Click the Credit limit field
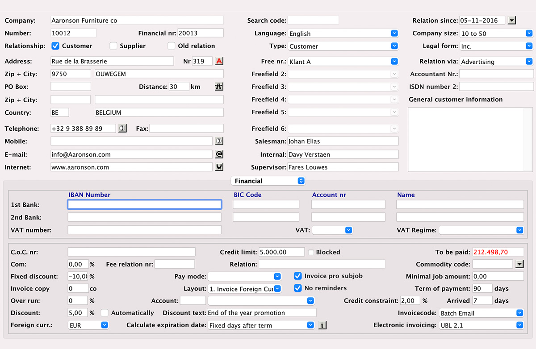Image resolution: width=536 pixels, height=349 pixels. pyautogui.click(x=281, y=252)
